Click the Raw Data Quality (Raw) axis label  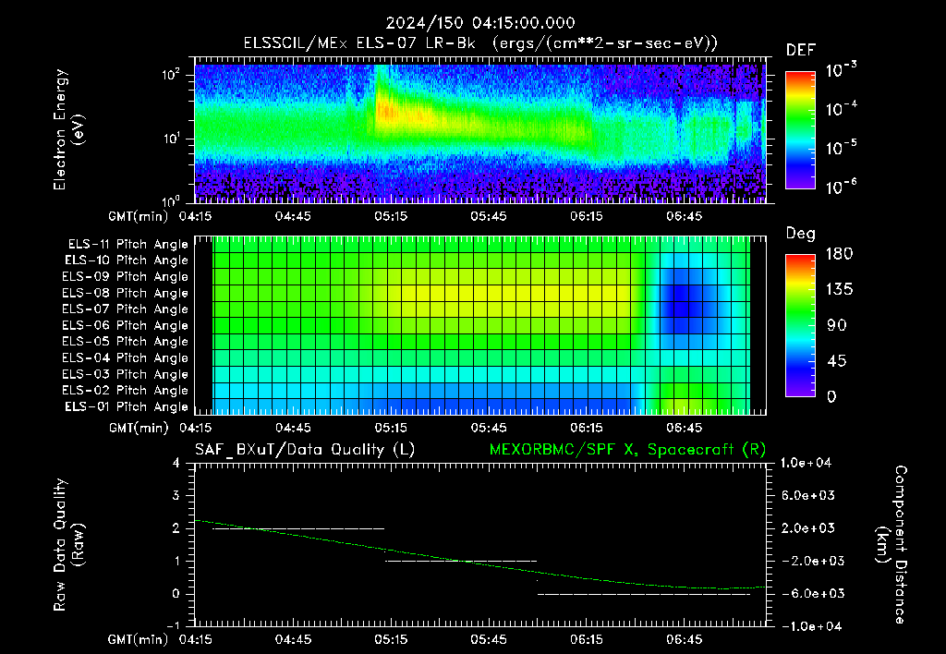click(68, 545)
